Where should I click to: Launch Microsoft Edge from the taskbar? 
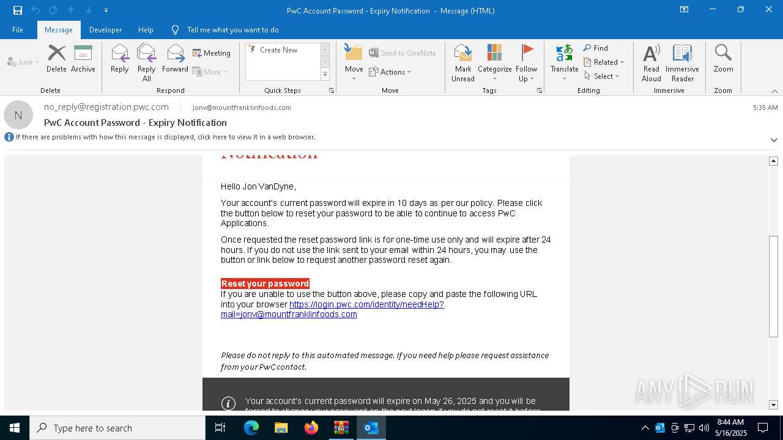click(x=251, y=428)
